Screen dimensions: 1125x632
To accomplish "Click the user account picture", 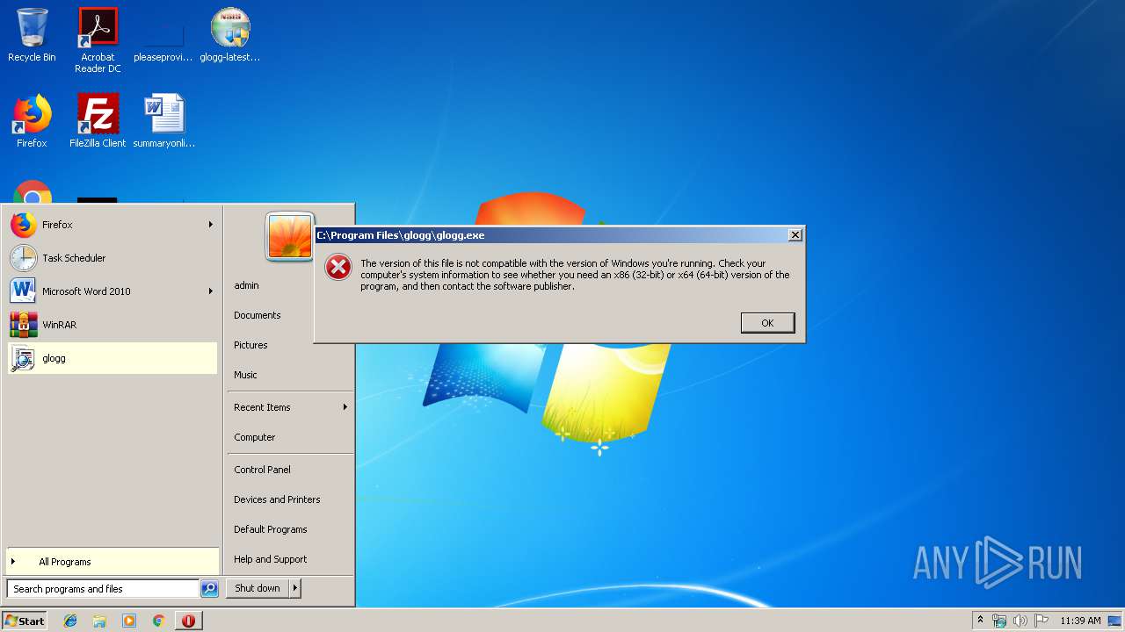I will [x=290, y=236].
